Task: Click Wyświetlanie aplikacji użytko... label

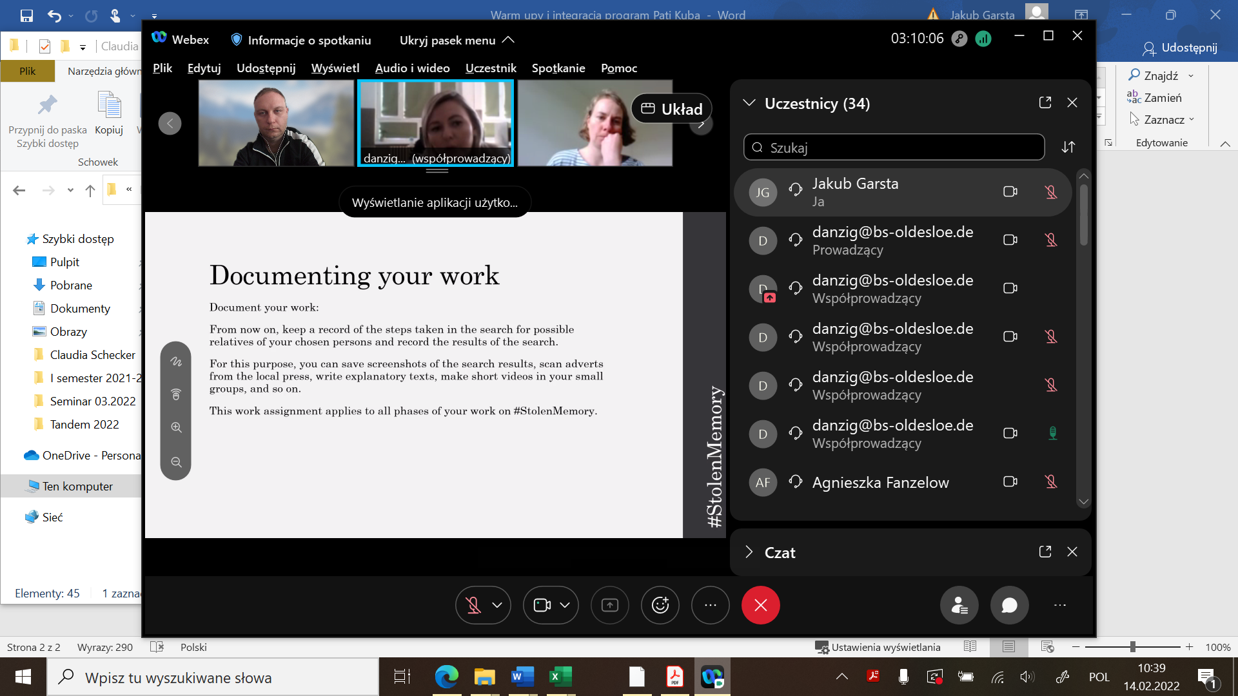Action: pyautogui.click(x=435, y=202)
